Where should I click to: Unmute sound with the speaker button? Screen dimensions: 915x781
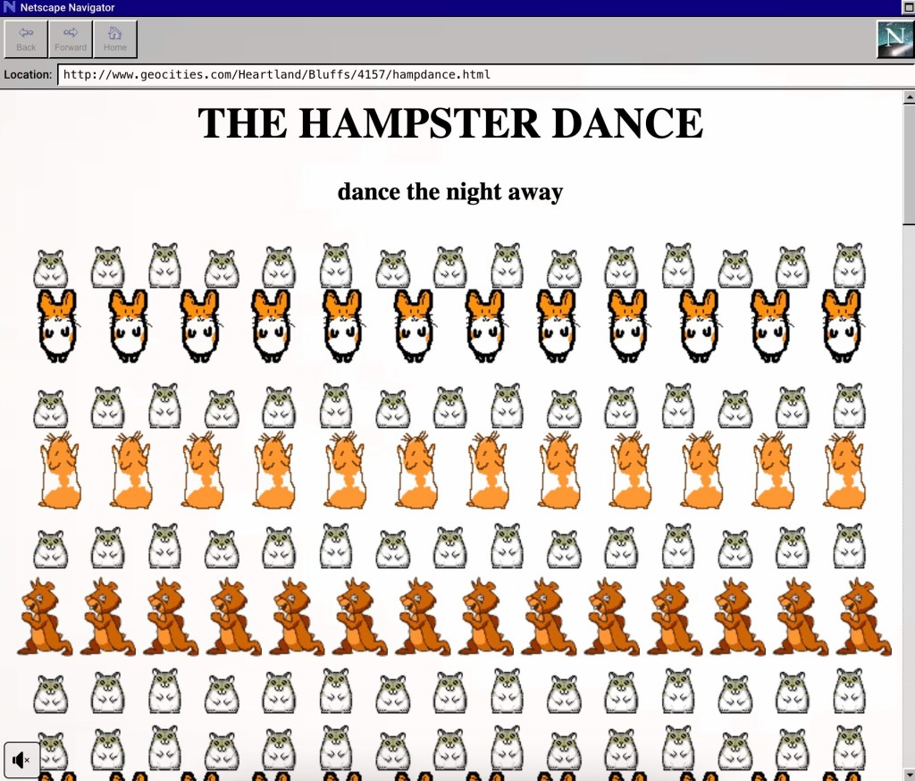click(21, 760)
